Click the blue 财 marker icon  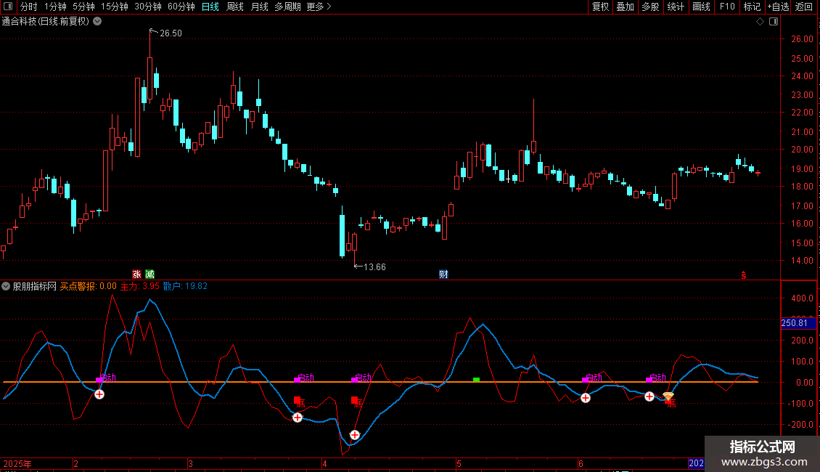coord(443,274)
